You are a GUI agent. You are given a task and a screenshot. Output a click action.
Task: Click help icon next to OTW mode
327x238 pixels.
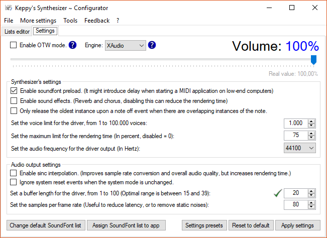click(x=72, y=45)
